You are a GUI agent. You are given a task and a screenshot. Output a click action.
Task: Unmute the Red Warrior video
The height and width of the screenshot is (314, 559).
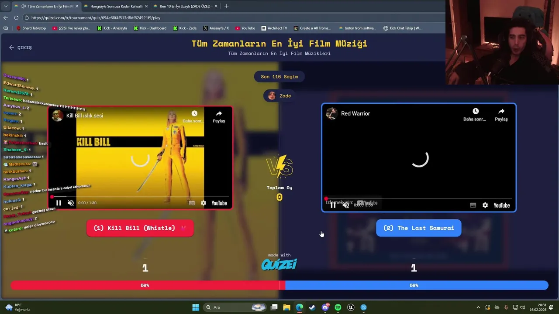(x=345, y=205)
